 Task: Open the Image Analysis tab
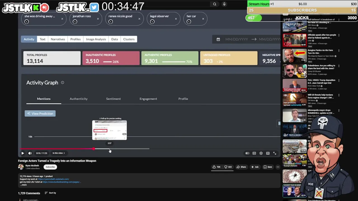pos(96,39)
